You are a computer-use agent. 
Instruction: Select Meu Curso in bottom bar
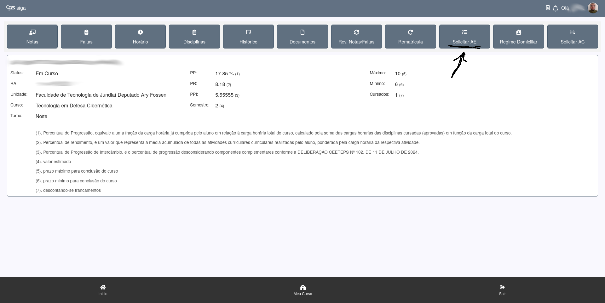(302, 290)
